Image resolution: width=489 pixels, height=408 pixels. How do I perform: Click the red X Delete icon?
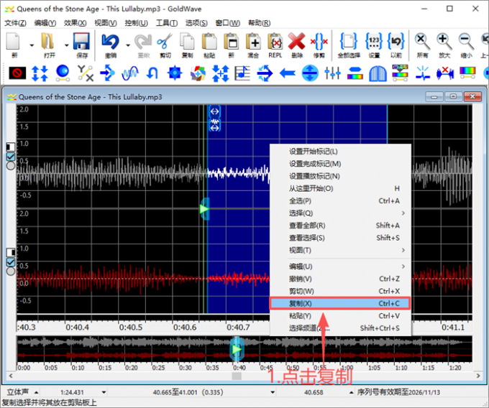(296, 42)
